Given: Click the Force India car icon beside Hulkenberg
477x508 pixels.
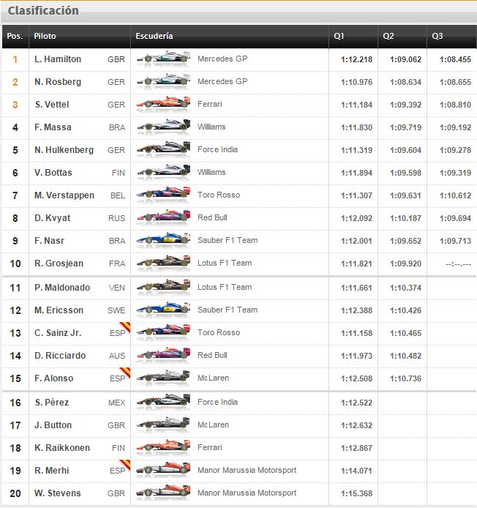Looking at the screenshot, I should [163, 149].
